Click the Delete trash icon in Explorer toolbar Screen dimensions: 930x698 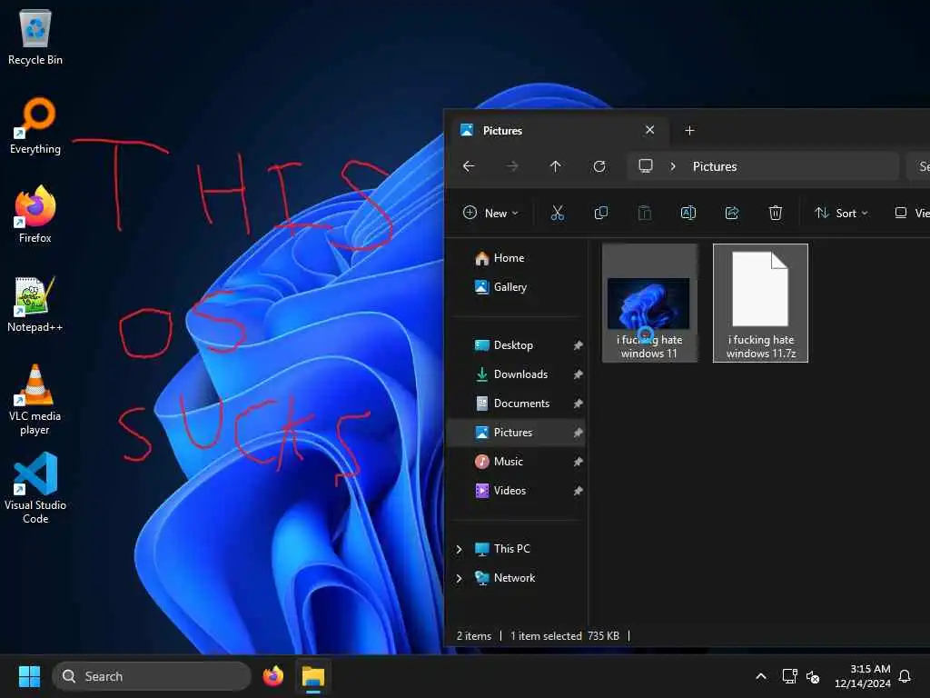click(x=776, y=213)
